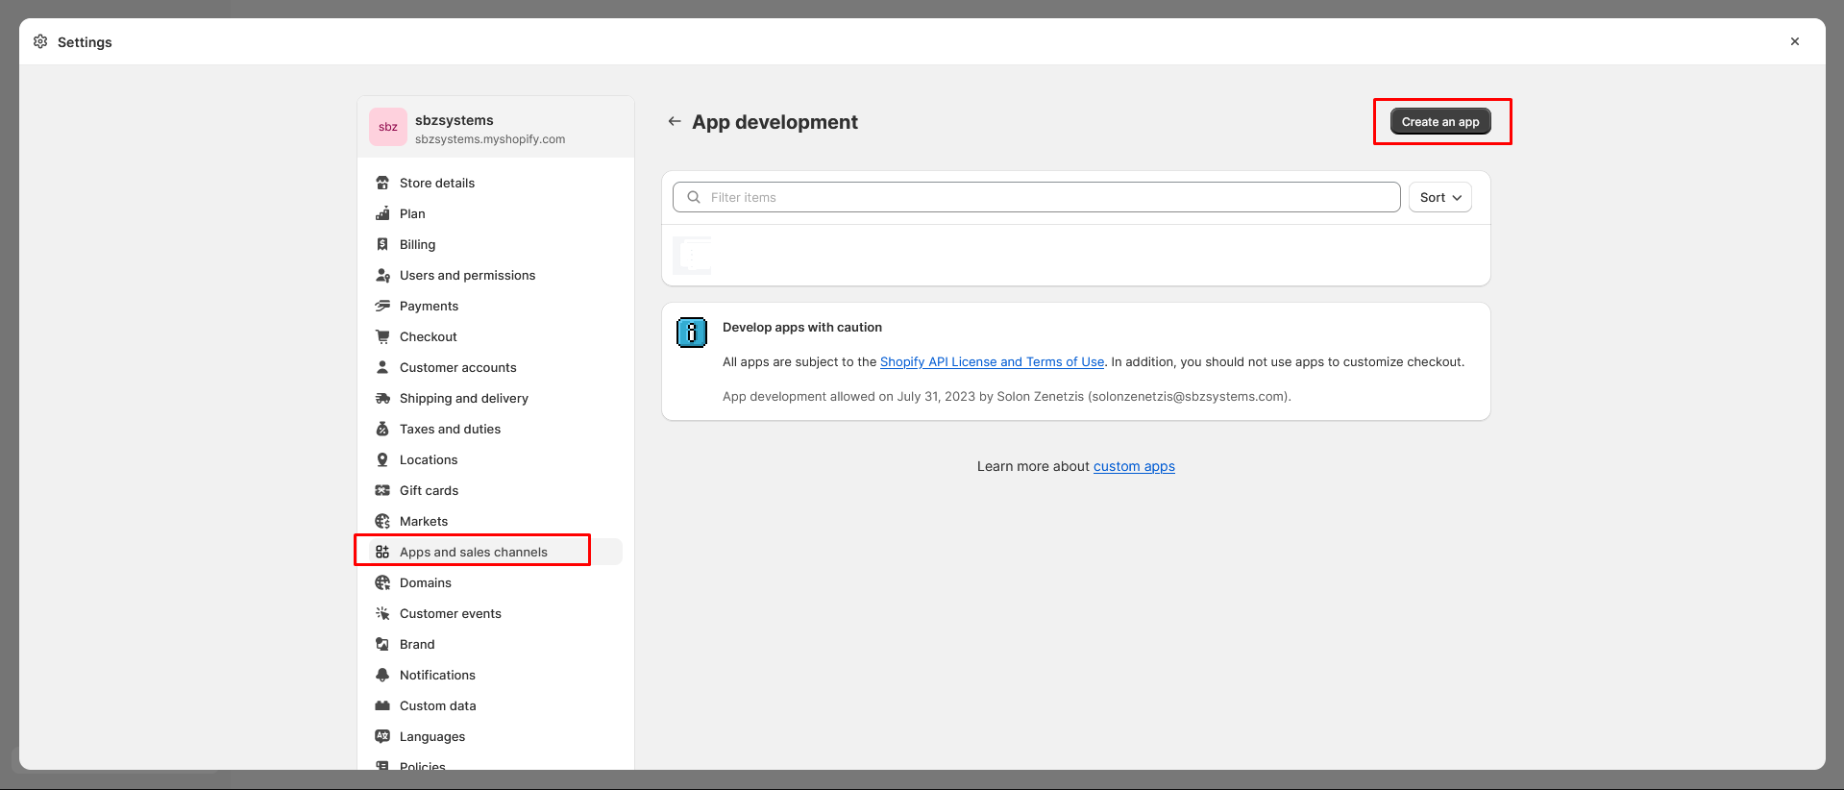Go back using the arrow beside App development
Screen dimensions: 1844x790
tap(675, 121)
